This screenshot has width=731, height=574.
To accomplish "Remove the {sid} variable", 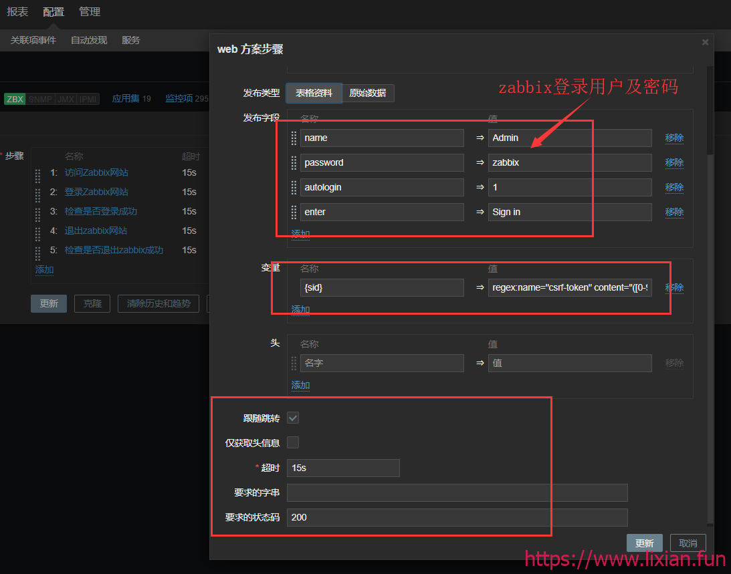I will (x=674, y=287).
